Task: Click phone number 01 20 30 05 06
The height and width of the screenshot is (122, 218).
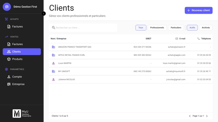Action: coord(204,63)
